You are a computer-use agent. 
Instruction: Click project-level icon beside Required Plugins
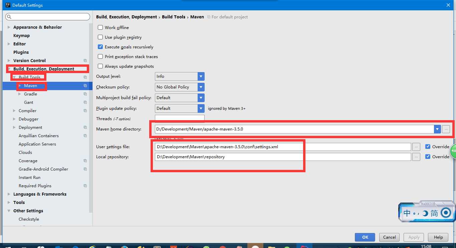[x=85, y=186]
